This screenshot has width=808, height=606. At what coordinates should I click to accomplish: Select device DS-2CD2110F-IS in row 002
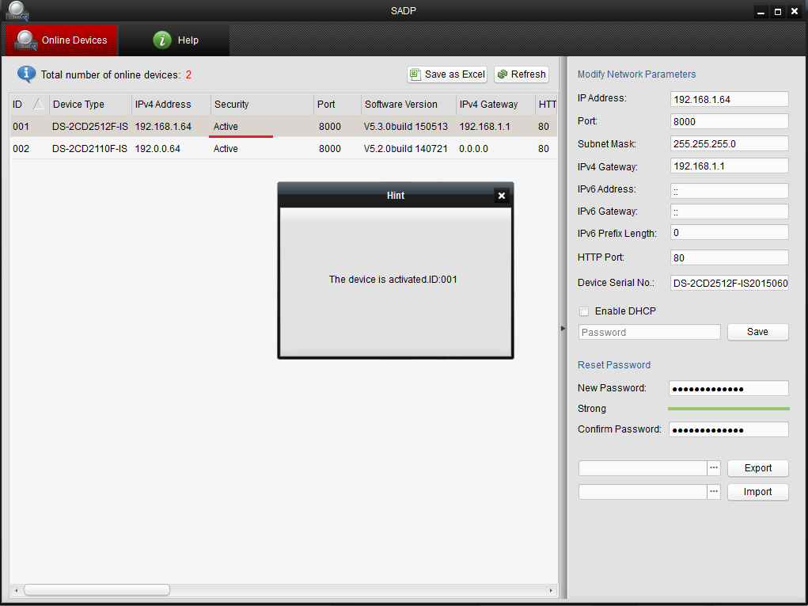click(89, 148)
